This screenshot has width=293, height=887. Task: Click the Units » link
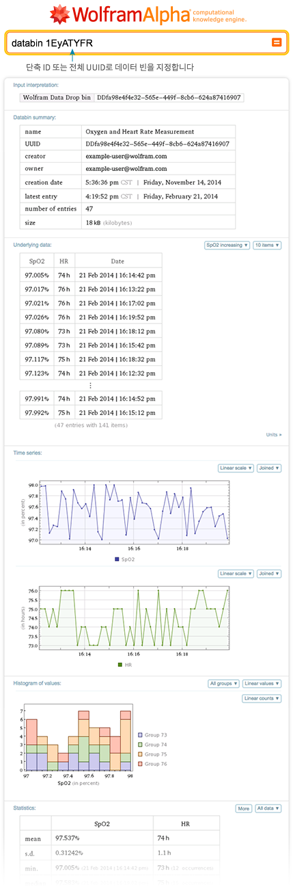pos(274,434)
